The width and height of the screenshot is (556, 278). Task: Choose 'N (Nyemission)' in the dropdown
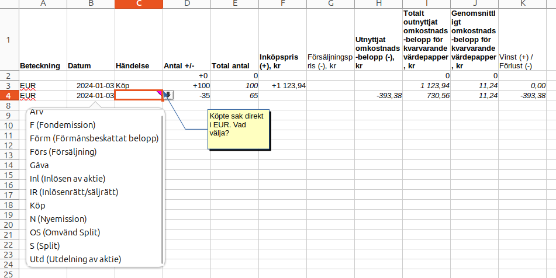point(58,219)
